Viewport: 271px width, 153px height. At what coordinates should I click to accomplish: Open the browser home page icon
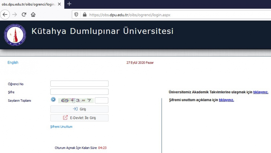click(x=33, y=15)
